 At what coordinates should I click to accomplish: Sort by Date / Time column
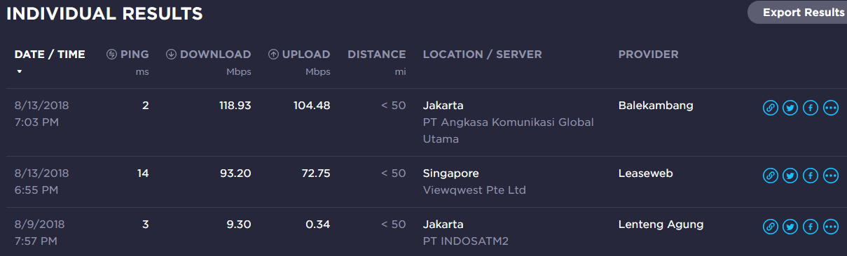coord(50,54)
